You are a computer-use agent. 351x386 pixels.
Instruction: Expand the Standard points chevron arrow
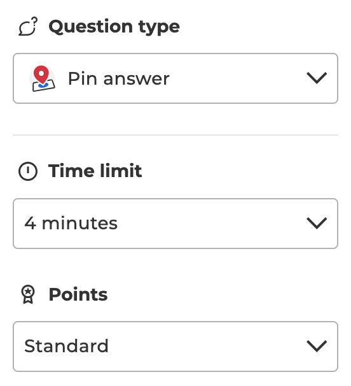317,346
